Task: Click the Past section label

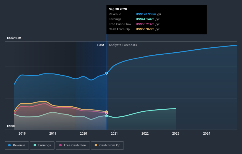Action: click(101, 45)
